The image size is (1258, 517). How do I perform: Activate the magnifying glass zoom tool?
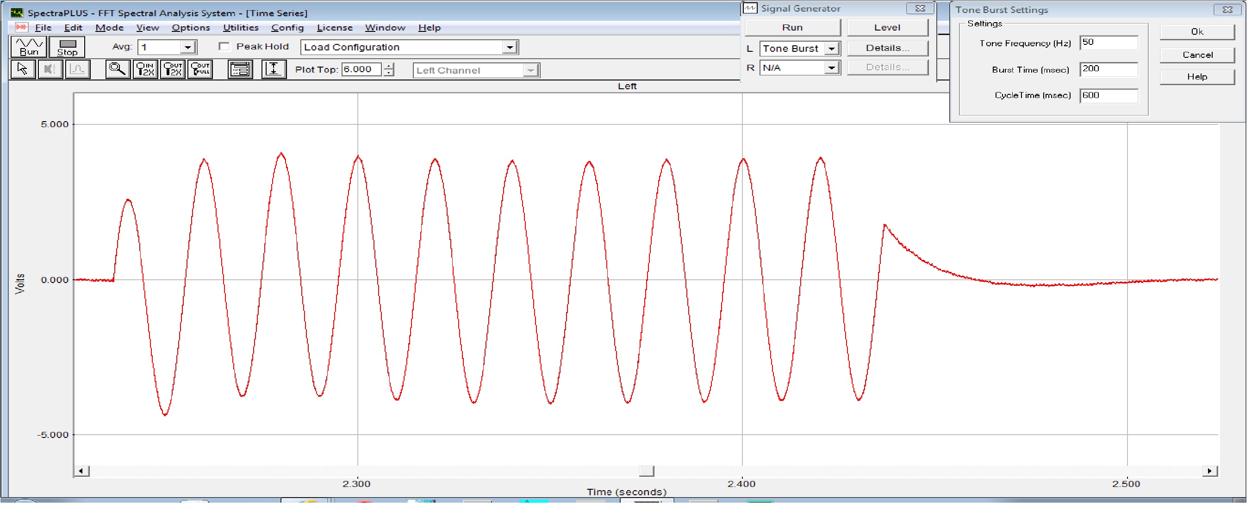click(x=117, y=69)
